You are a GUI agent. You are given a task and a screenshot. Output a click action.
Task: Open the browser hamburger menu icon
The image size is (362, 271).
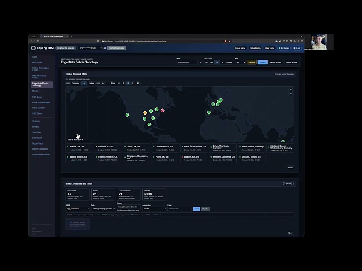301,41
